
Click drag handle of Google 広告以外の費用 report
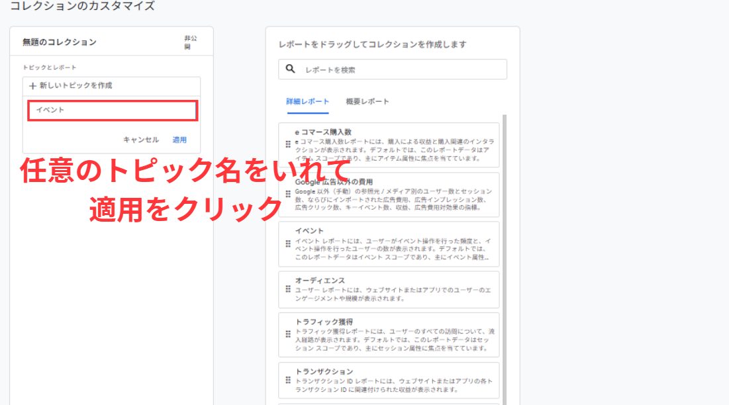pos(288,194)
